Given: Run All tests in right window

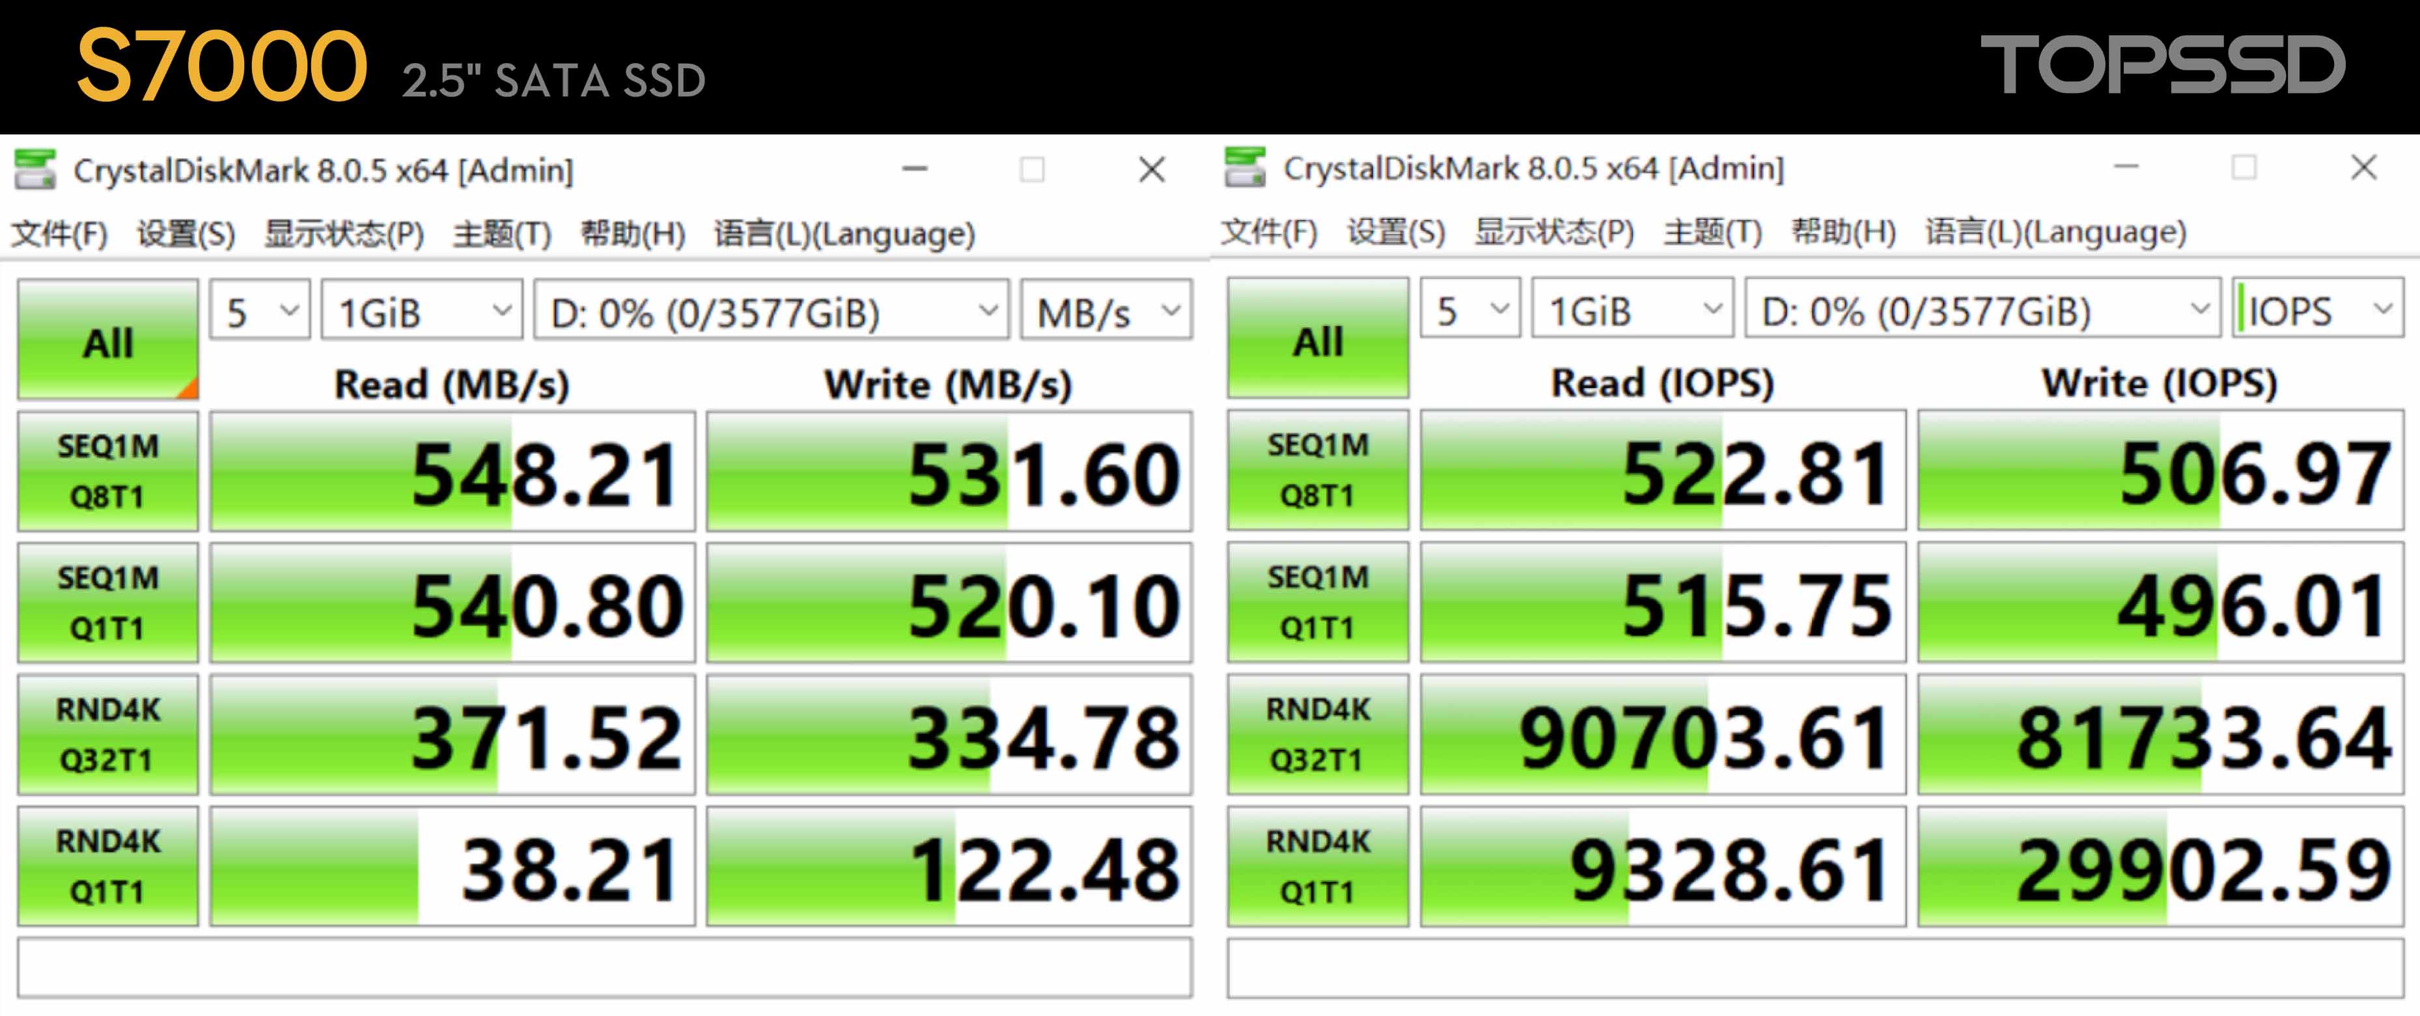Looking at the screenshot, I should click(x=1318, y=338).
